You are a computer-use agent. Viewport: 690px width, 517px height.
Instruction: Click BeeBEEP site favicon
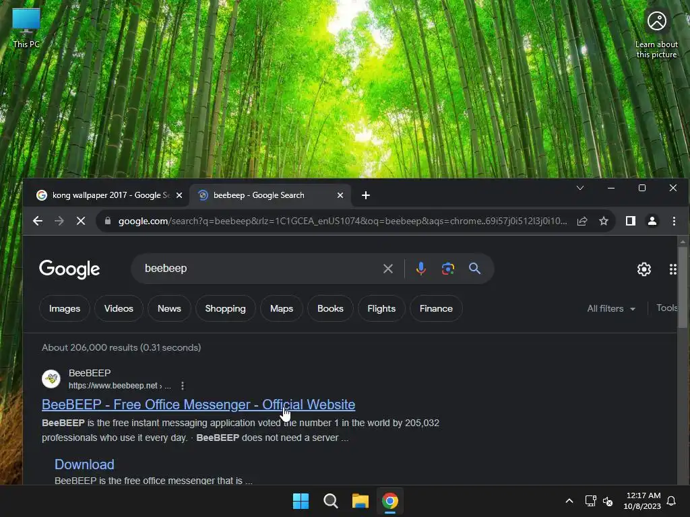click(51, 378)
